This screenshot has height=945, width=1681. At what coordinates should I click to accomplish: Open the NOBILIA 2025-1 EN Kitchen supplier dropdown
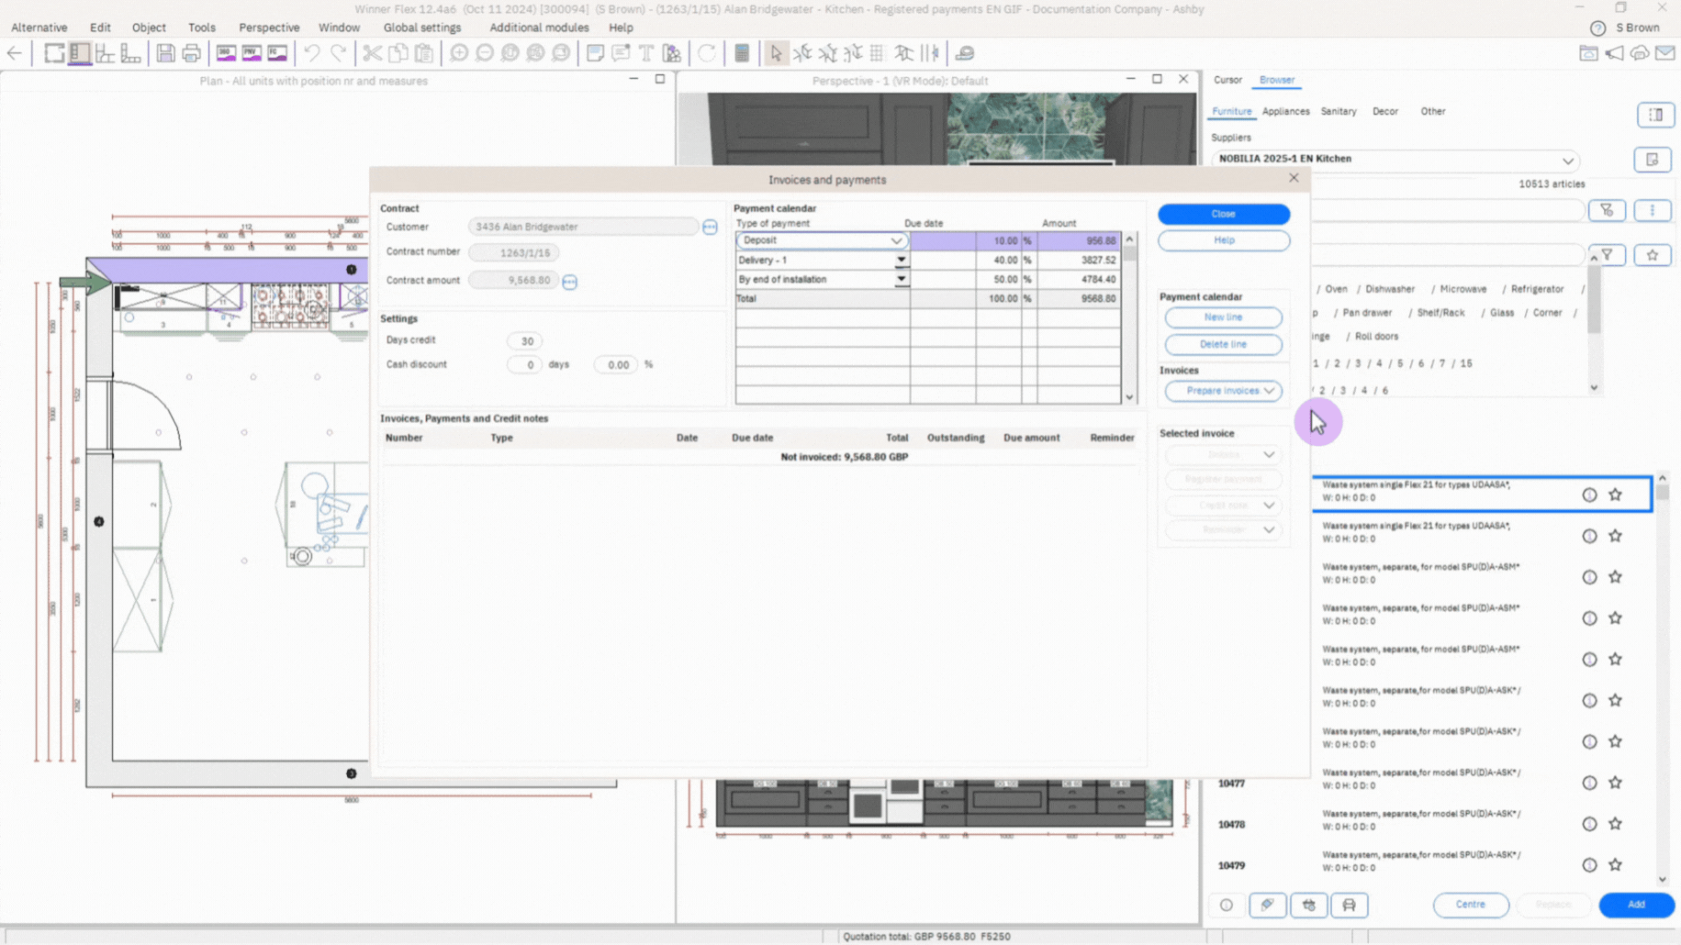[1567, 160]
